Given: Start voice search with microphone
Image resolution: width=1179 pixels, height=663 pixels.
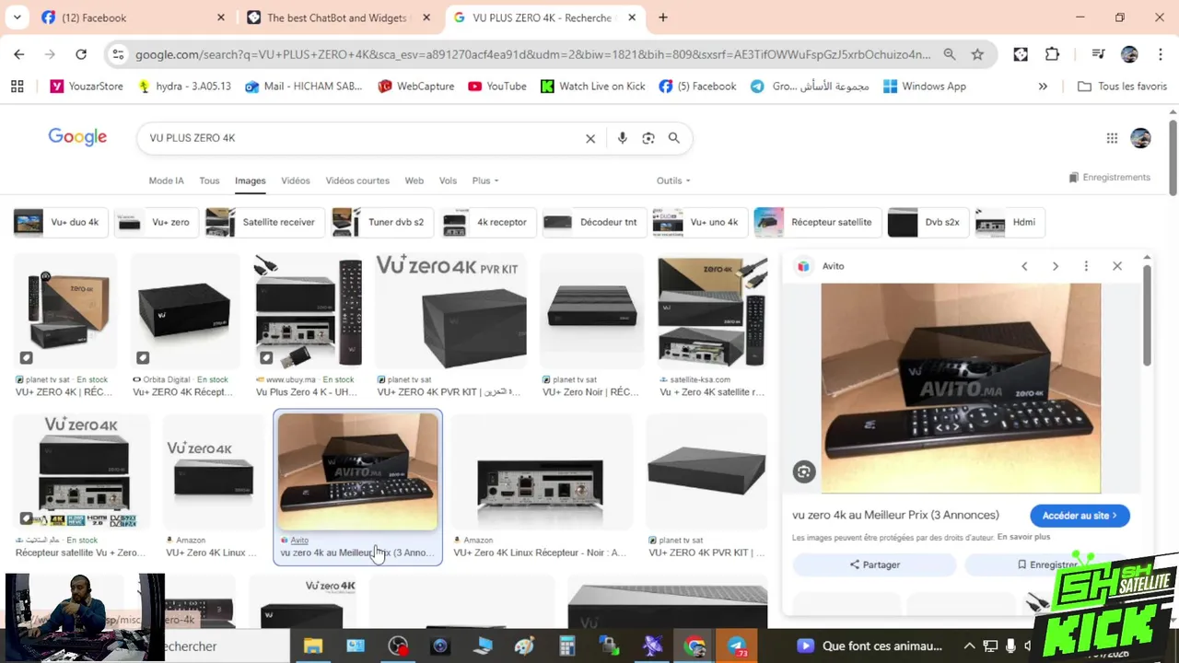Looking at the screenshot, I should [x=623, y=138].
